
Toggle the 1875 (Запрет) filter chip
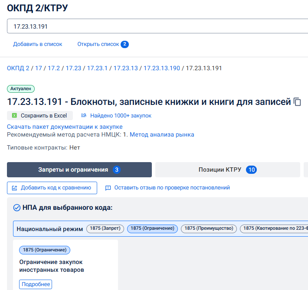click(105, 228)
